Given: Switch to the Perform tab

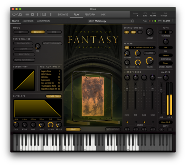Looking at the screenshot, I should (x=90, y=14).
